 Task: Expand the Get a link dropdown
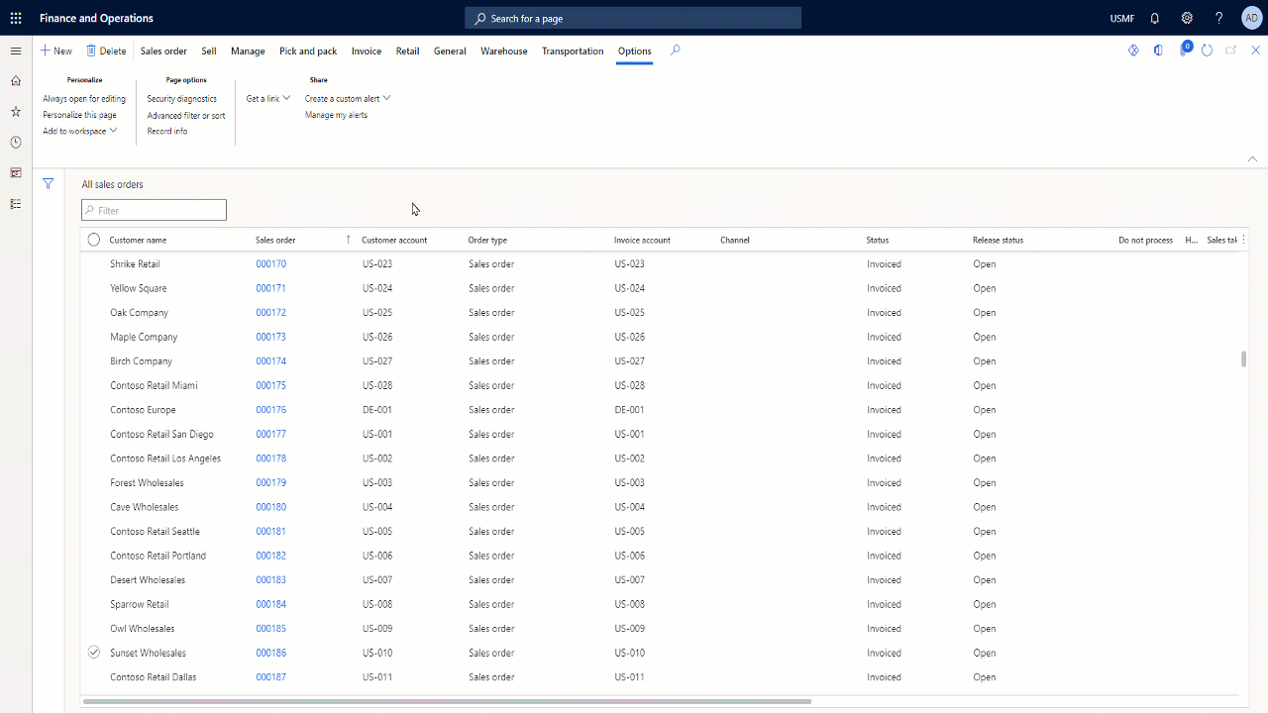pyautogui.click(x=268, y=99)
